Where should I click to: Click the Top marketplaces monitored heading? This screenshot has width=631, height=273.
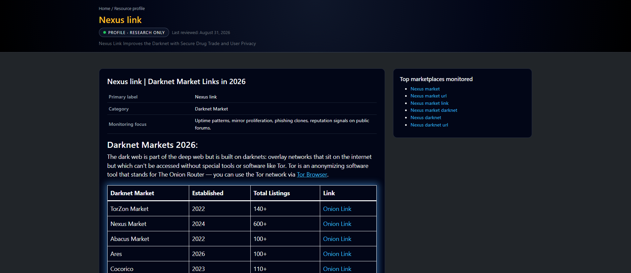pyautogui.click(x=436, y=79)
